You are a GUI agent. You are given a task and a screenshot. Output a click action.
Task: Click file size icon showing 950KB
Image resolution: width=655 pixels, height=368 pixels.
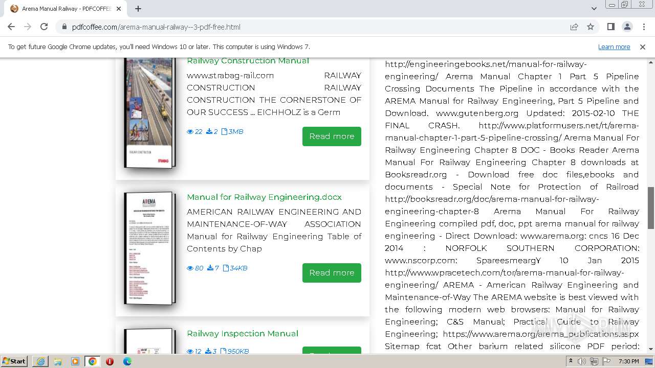(224, 352)
